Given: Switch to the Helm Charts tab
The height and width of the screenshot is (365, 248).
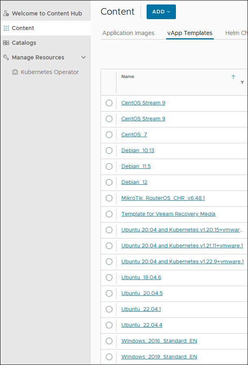Looking at the screenshot, I should coord(236,33).
